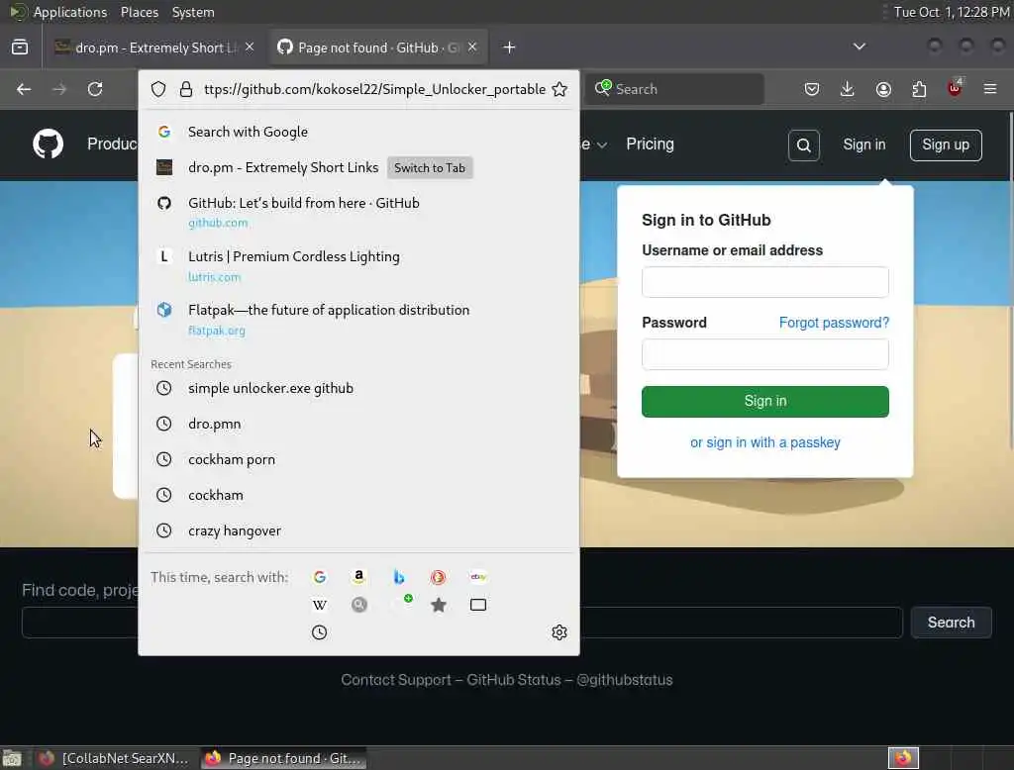Click Pricing in GitHub navigation
The width and height of the screenshot is (1014, 770).
click(x=650, y=144)
